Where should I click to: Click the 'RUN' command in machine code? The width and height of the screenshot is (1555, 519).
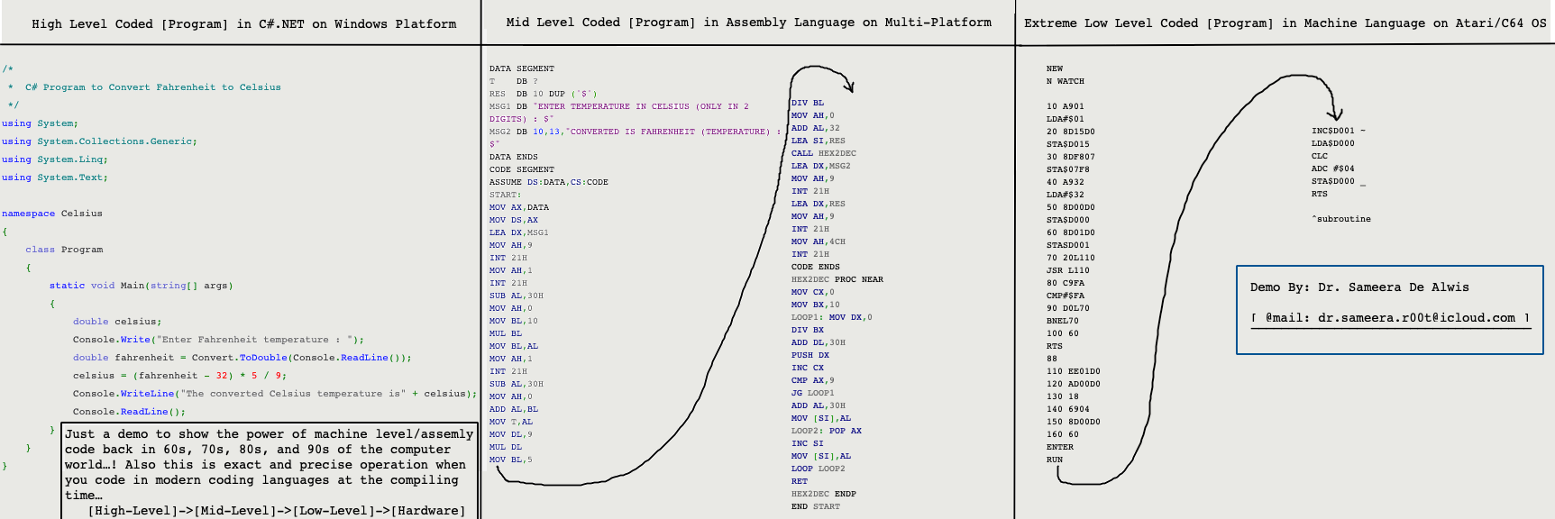click(x=1055, y=460)
